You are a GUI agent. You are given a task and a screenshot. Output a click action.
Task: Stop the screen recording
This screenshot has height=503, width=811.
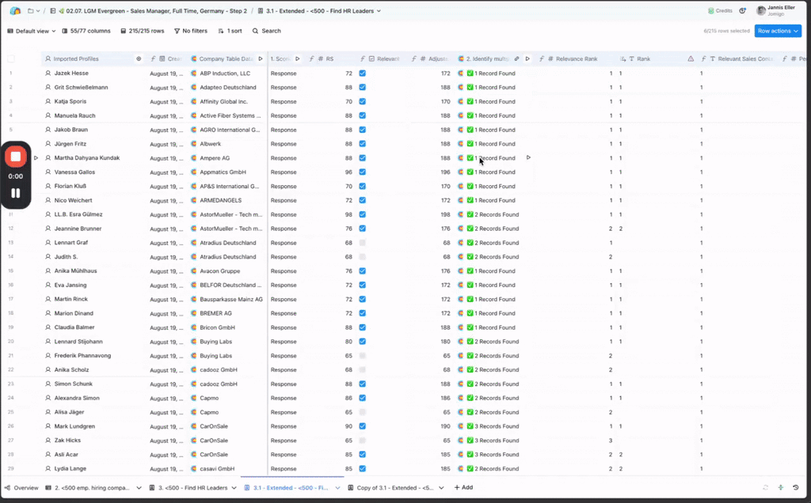point(15,157)
